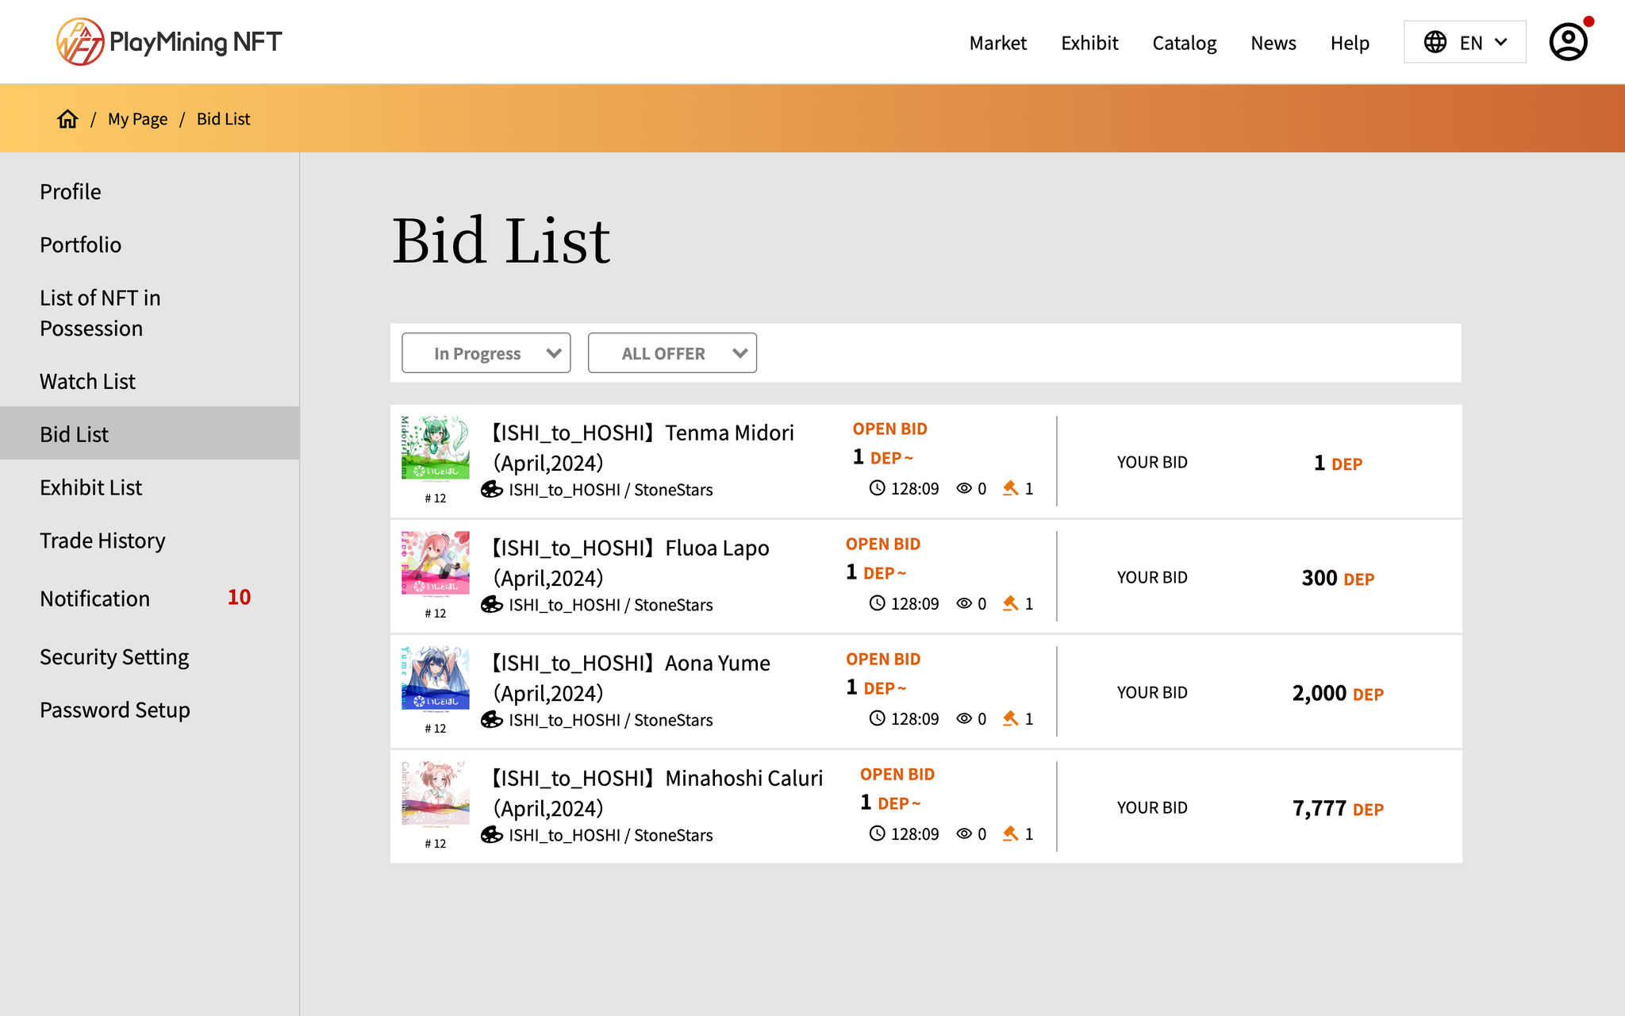Open the EN language dropdown

point(1465,42)
